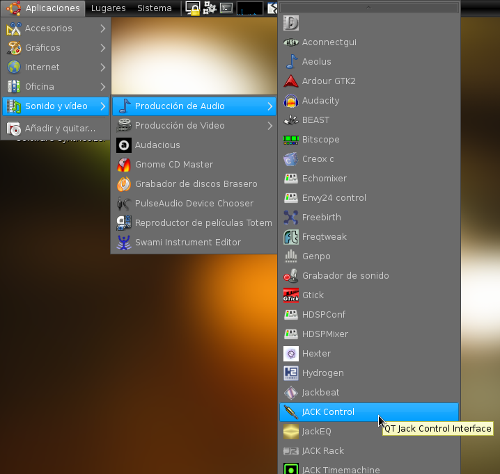
Task: Click the Gnome CD Master icon
Action: coord(124,165)
